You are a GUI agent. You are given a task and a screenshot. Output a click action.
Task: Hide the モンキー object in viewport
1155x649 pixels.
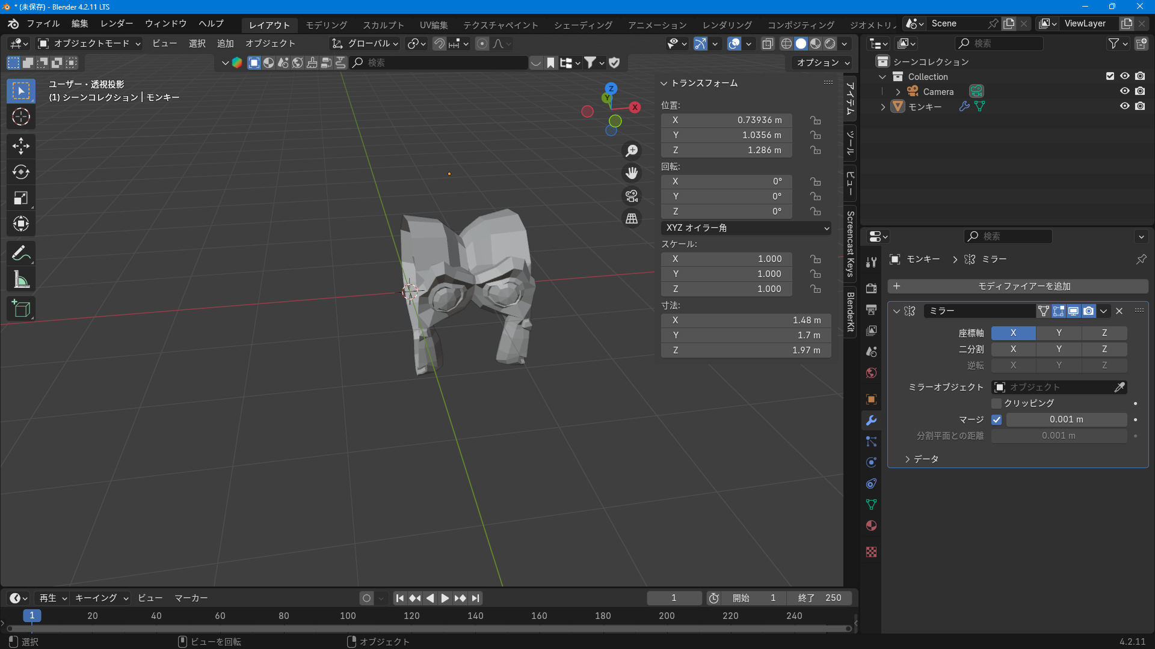tap(1124, 106)
